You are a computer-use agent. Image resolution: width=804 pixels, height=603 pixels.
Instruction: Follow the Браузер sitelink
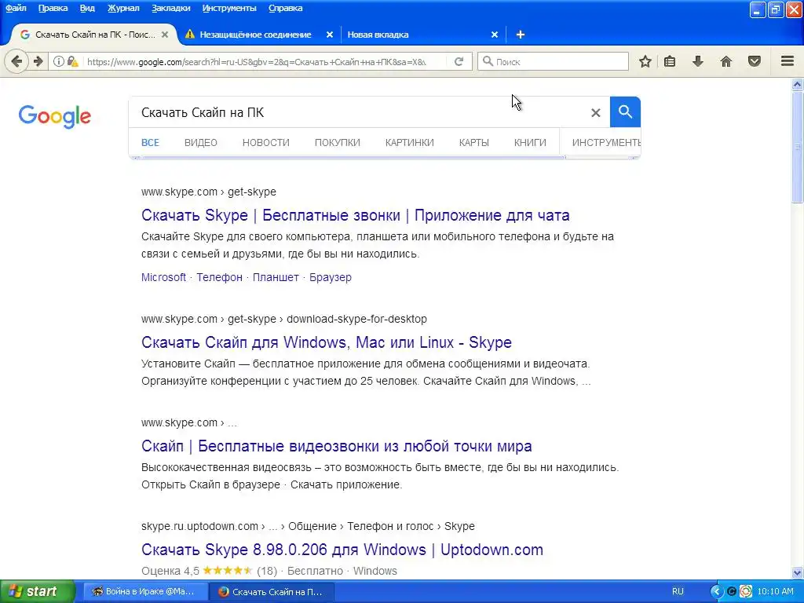(331, 277)
